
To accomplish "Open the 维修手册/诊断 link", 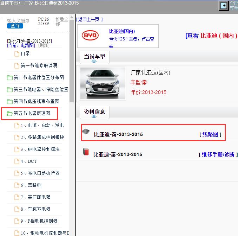I will pyautogui.click(x=218, y=154).
